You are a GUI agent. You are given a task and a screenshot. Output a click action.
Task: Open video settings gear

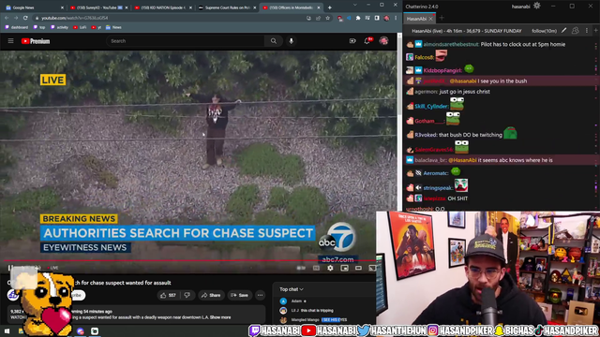[x=330, y=269]
